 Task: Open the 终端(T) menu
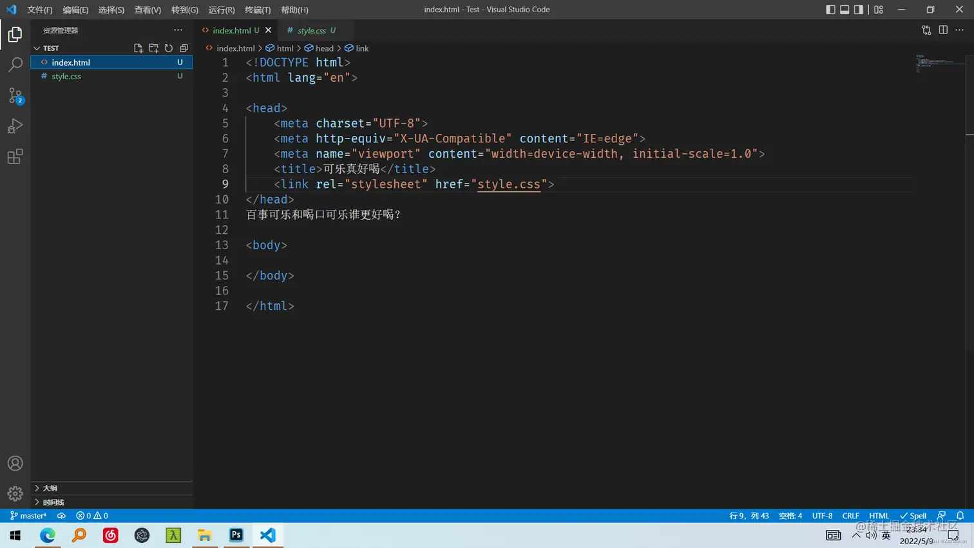(x=258, y=10)
